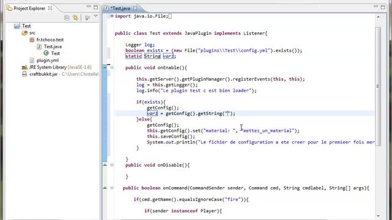Image resolution: width=392 pixels, height=220 pixels.
Task: Select the Test project folder
Action: 26,26
